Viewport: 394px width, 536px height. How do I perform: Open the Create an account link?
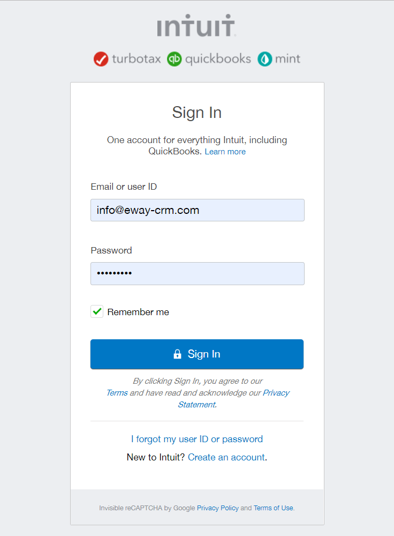tap(226, 457)
